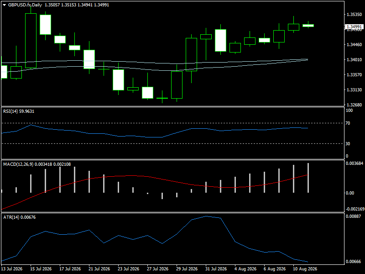The width and height of the screenshot is (365, 274).
Task: Click the 1.33570 price axis label
Action: point(355,74)
